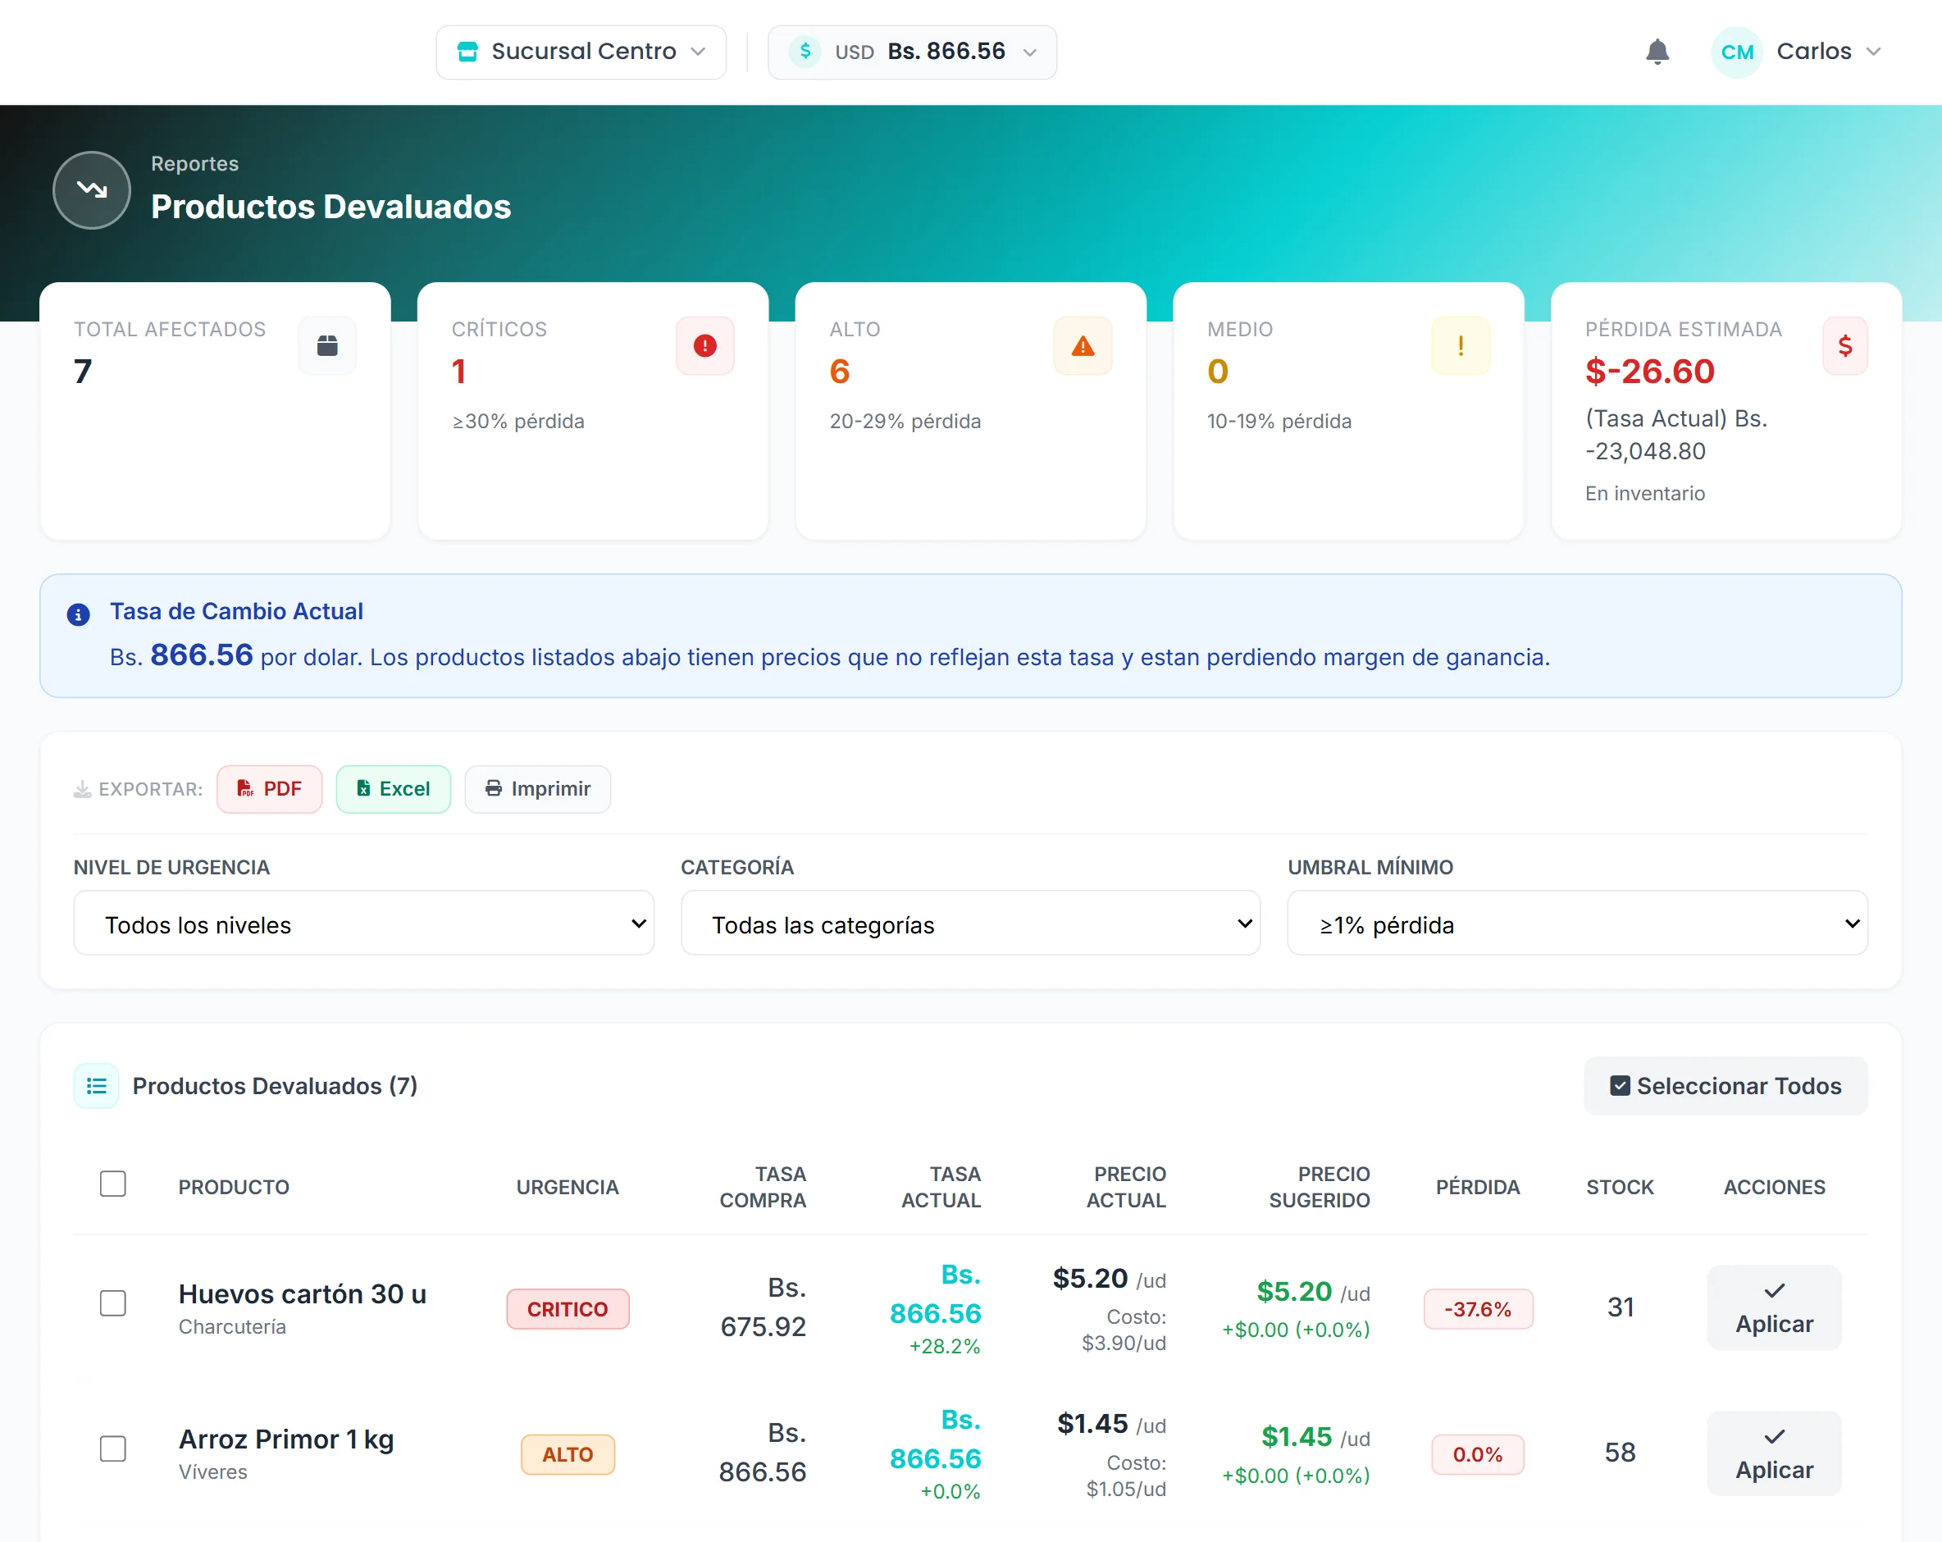Click the list icon beside Productos Devaluados (7)
The image size is (1942, 1542).
[x=97, y=1085]
